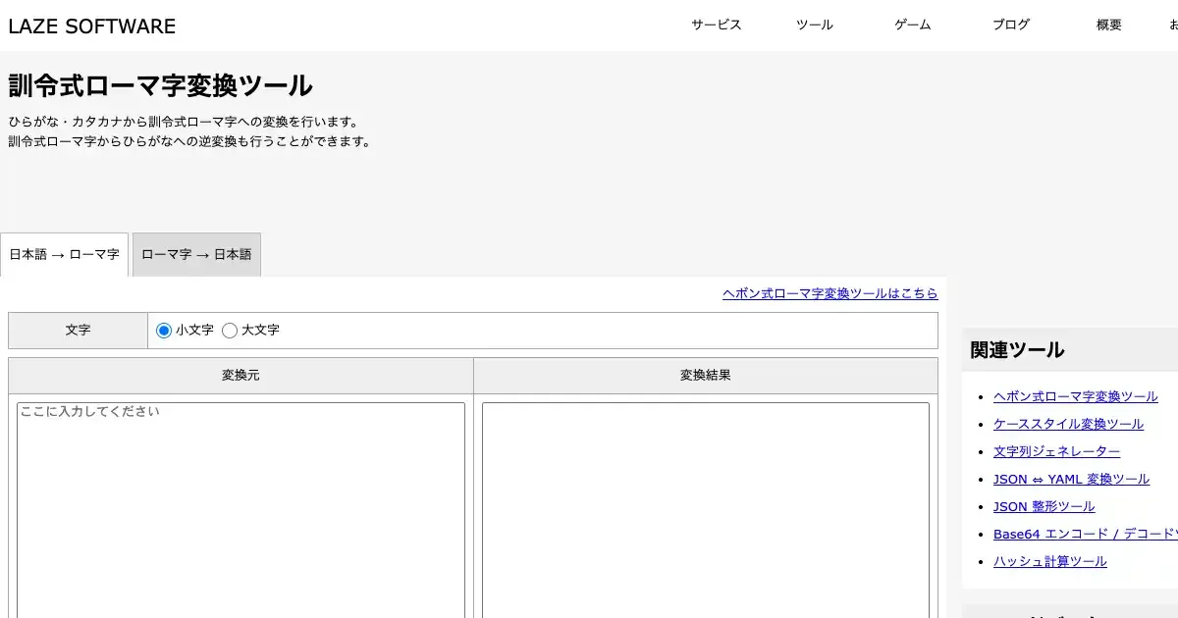
Task: Select the 大文字 radio button
Action: (230, 331)
